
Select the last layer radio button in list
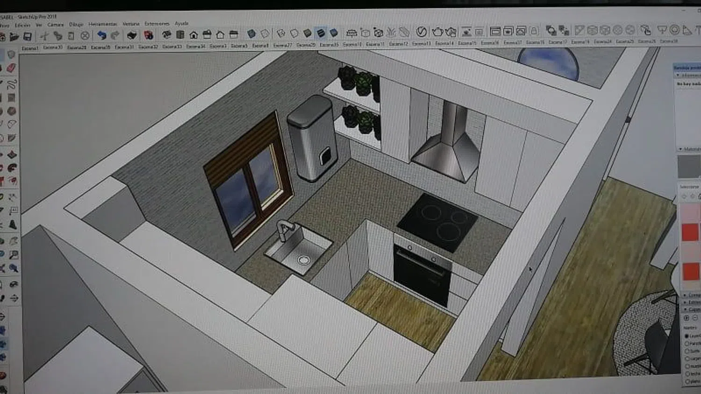[687, 381]
